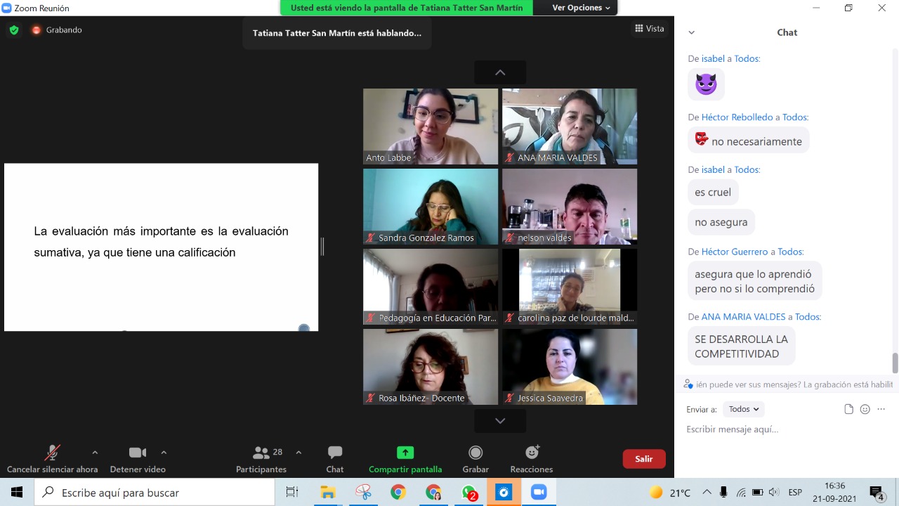
Task: Open Chrome from the Windows taskbar
Action: (x=398, y=493)
